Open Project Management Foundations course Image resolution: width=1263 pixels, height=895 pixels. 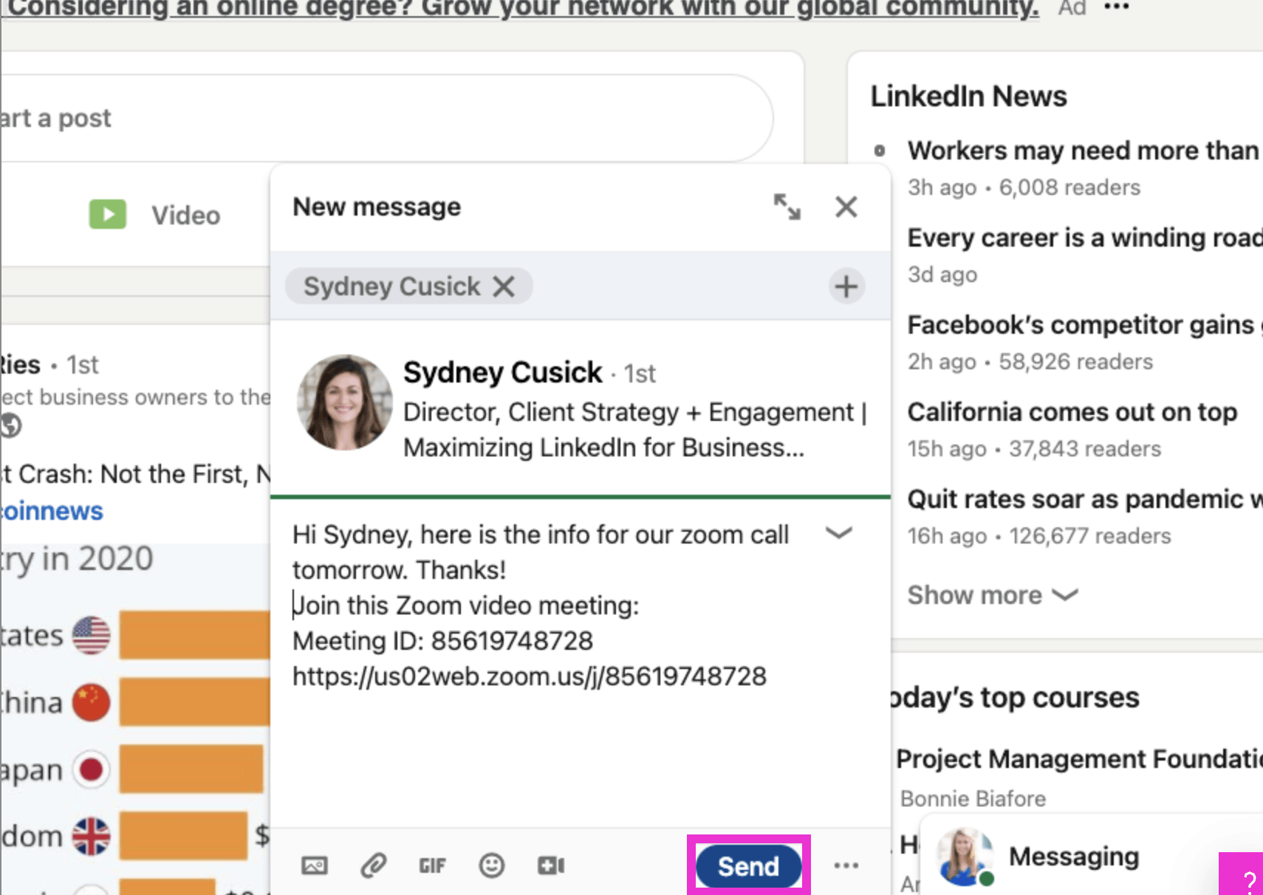coord(1078,758)
